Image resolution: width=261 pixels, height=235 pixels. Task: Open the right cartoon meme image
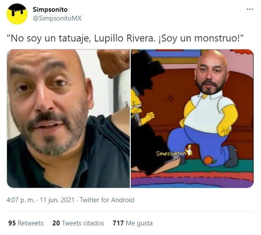[x=192, y=118]
